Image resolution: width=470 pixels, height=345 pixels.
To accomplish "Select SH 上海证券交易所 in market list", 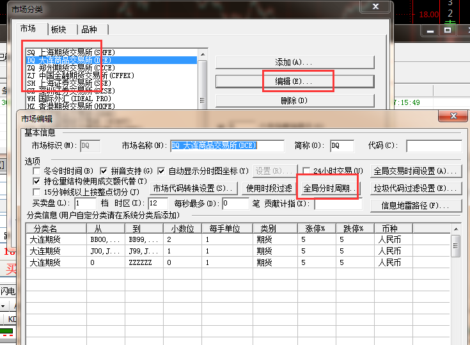I will (x=111, y=83).
